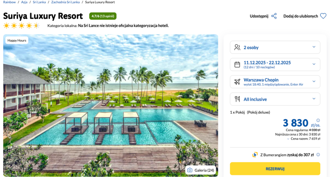Click the share icon next to Udostępnij
Screen dimensions: 330x177
coord(274,16)
